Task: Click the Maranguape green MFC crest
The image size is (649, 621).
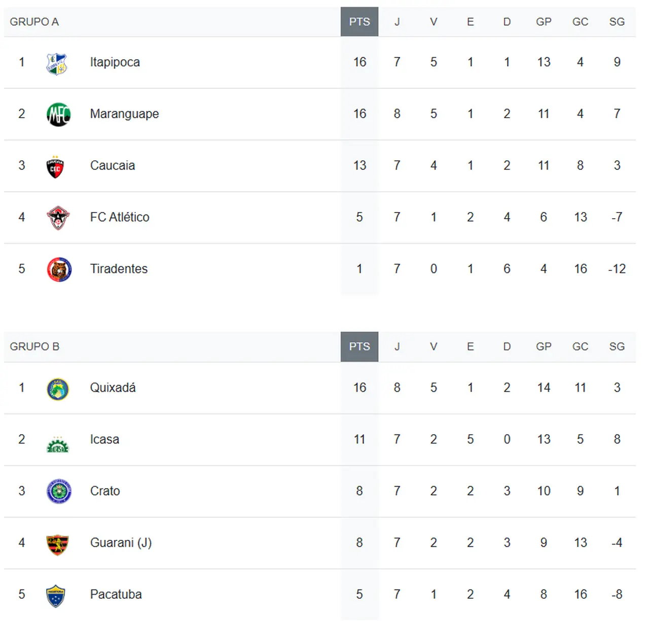Action: coord(58,115)
